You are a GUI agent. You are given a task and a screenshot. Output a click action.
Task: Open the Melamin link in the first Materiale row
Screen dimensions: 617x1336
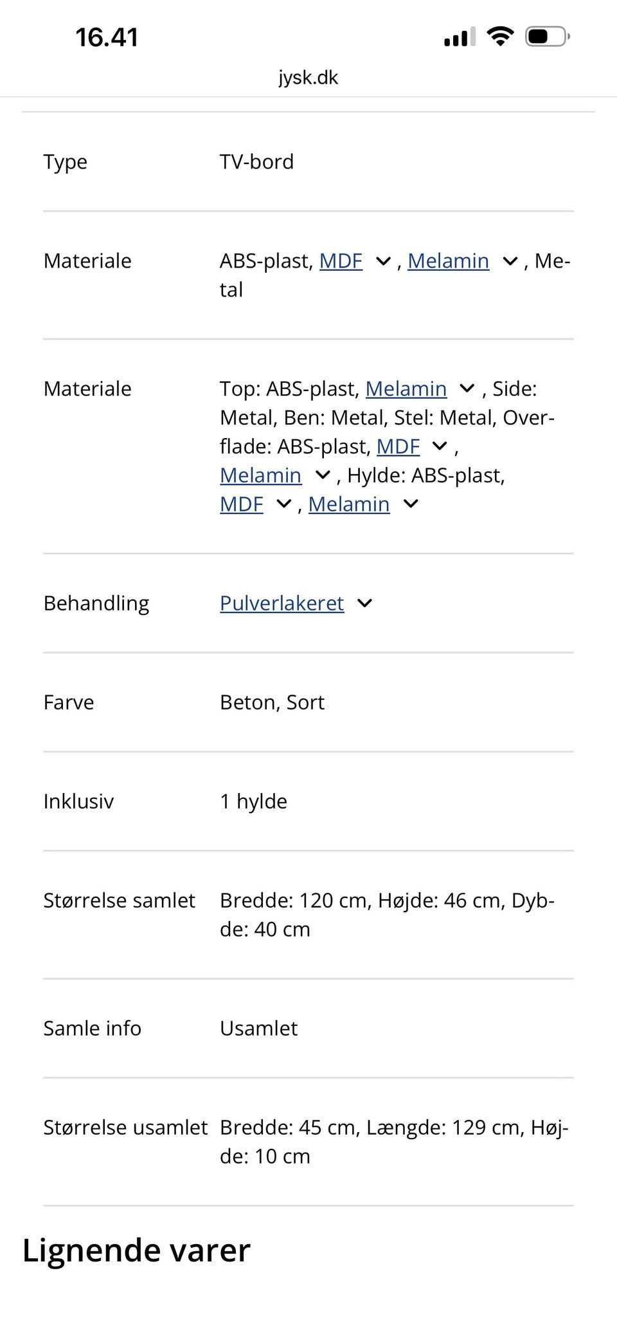click(x=449, y=261)
